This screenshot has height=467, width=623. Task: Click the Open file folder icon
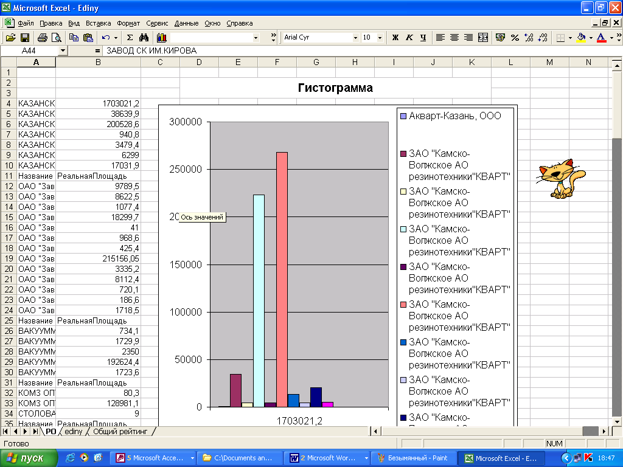pos(10,38)
